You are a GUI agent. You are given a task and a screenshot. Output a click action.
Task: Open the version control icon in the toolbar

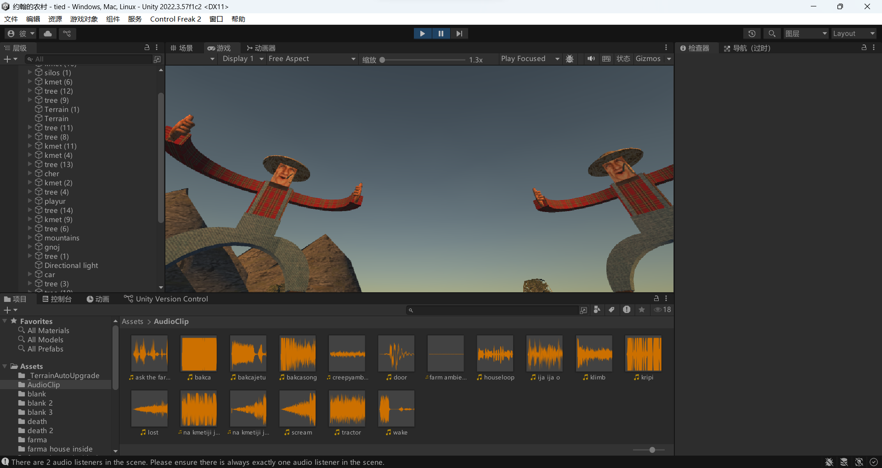click(67, 33)
